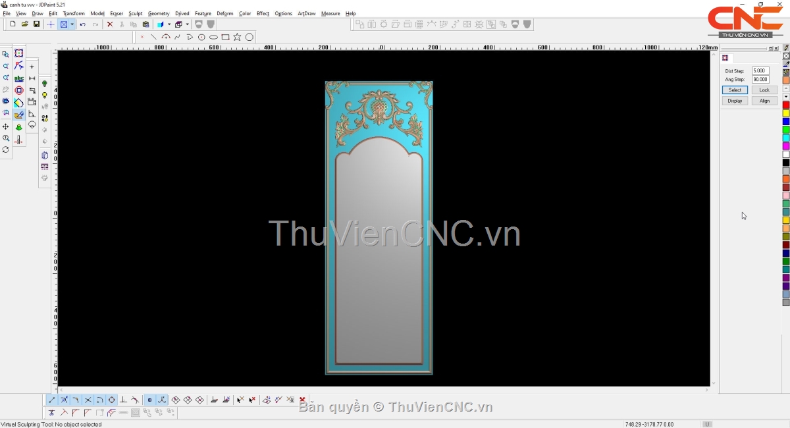Toggle the intersection snap icon
The image size is (790, 428).
pos(88,400)
